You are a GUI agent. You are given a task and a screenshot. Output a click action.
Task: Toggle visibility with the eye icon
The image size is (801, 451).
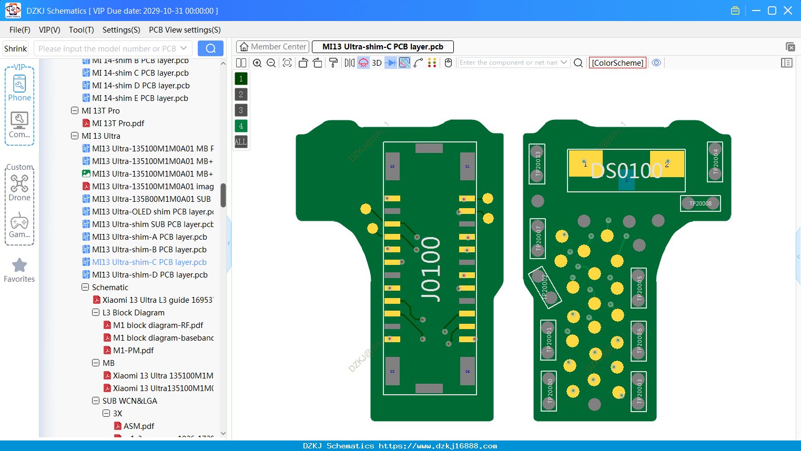656,63
